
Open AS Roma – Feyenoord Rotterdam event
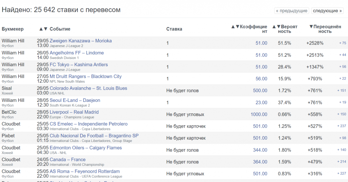click(x=85, y=171)
